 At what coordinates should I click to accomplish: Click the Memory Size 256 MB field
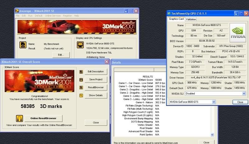[x=195, y=72]
